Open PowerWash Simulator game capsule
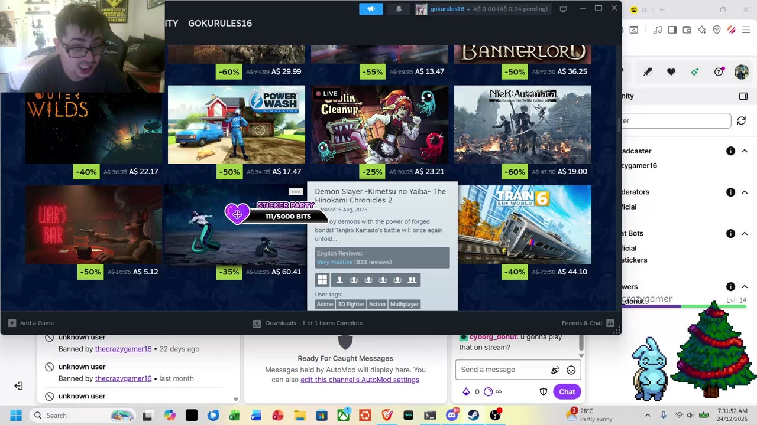 pyautogui.click(x=237, y=125)
